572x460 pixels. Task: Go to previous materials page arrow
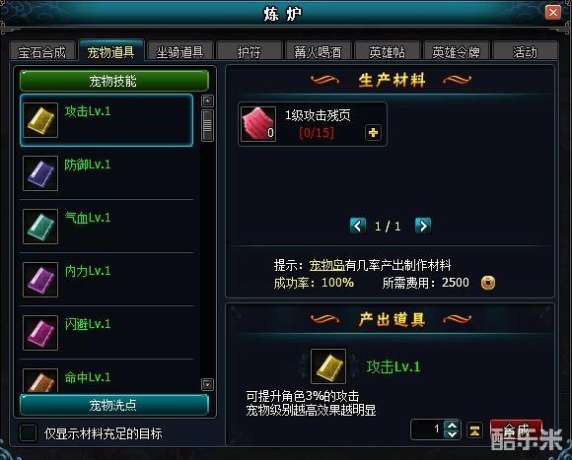tap(357, 226)
